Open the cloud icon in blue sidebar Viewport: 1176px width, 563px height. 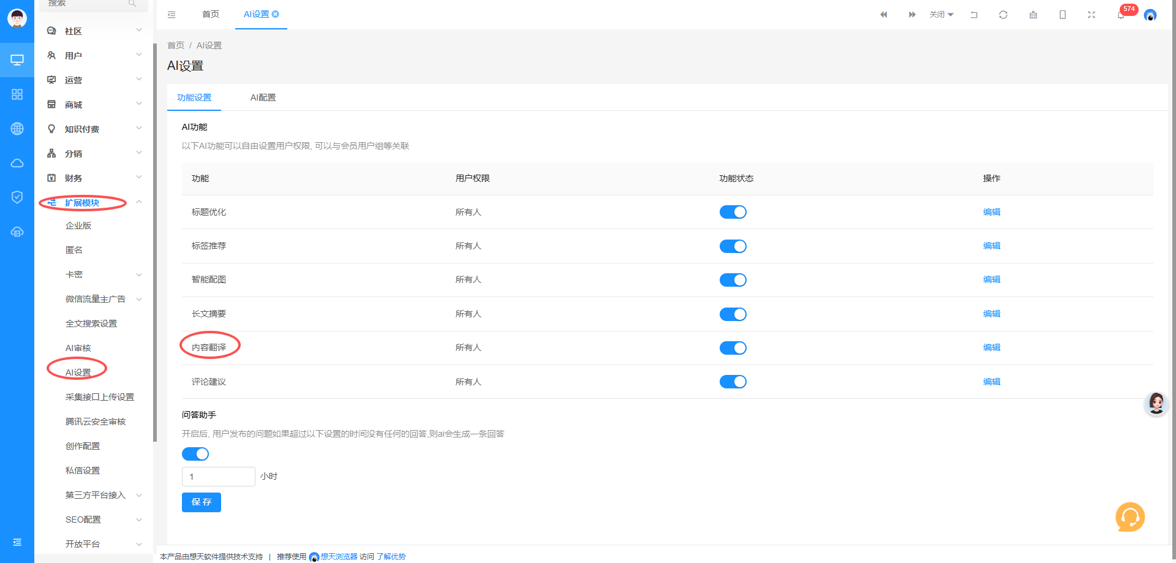[x=17, y=163]
